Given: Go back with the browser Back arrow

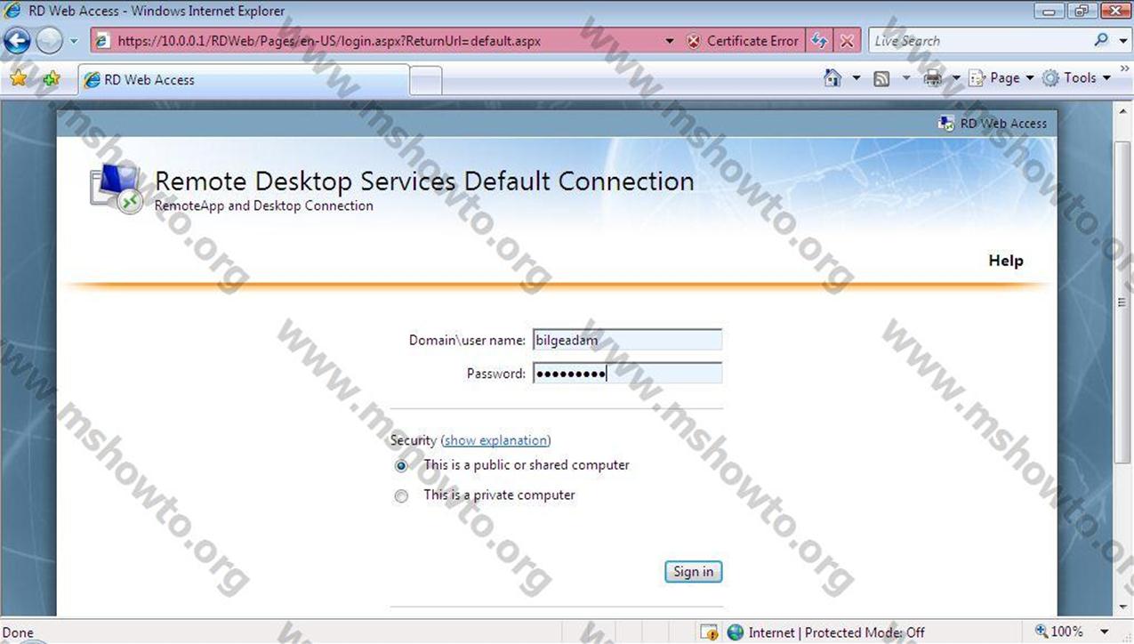Looking at the screenshot, I should pyautogui.click(x=18, y=41).
